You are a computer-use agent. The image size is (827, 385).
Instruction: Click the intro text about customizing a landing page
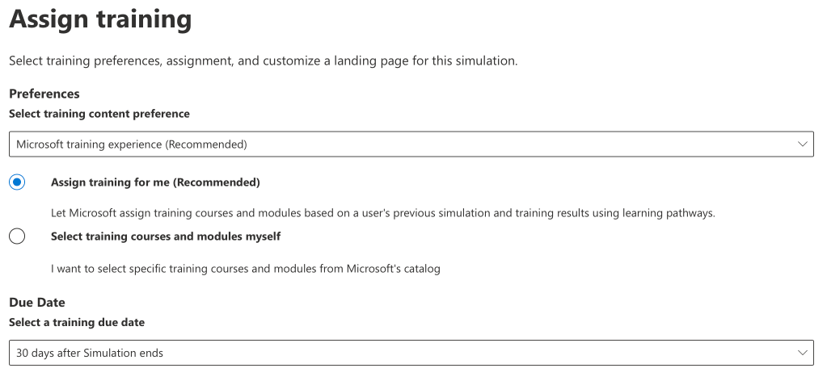tap(263, 61)
